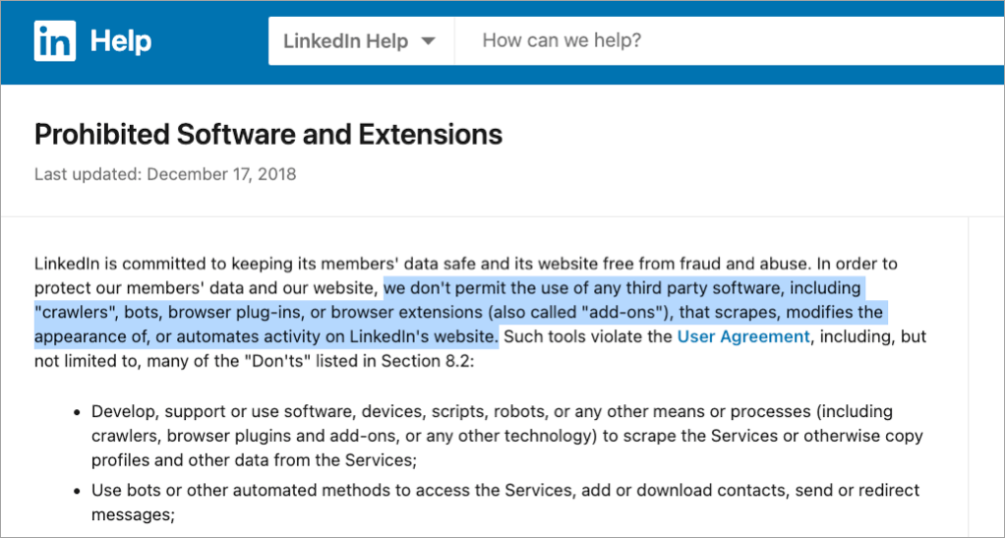The image size is (1005, 538).
Task: Click the bullet dot before "Use bots"
Action: click(77, 490)
